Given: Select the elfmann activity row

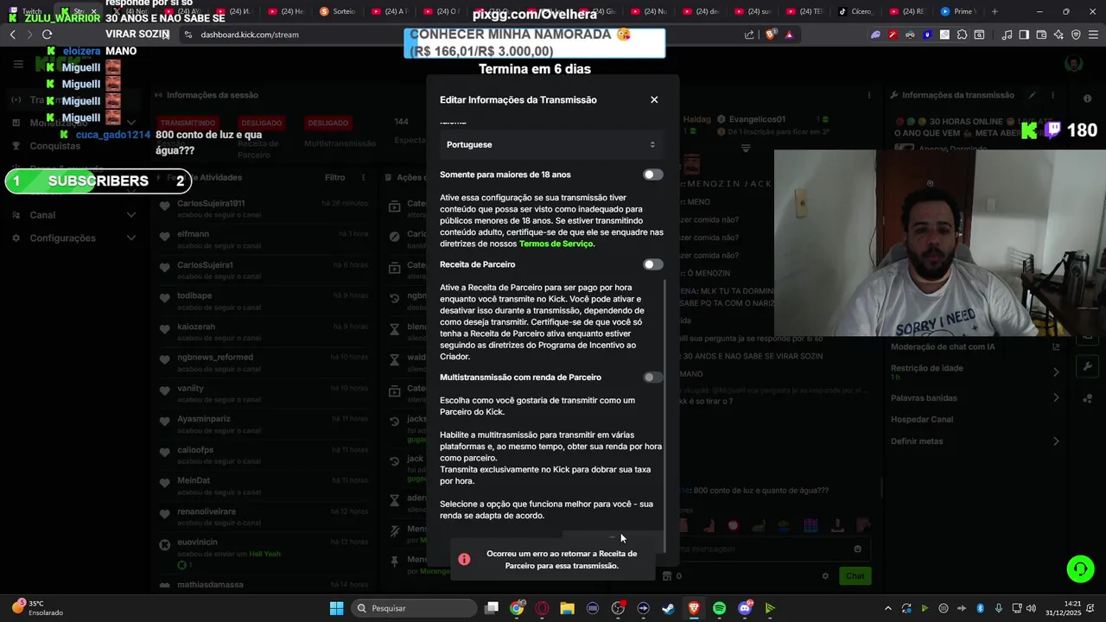Looking at the screenshot, I should coord(264,239).
